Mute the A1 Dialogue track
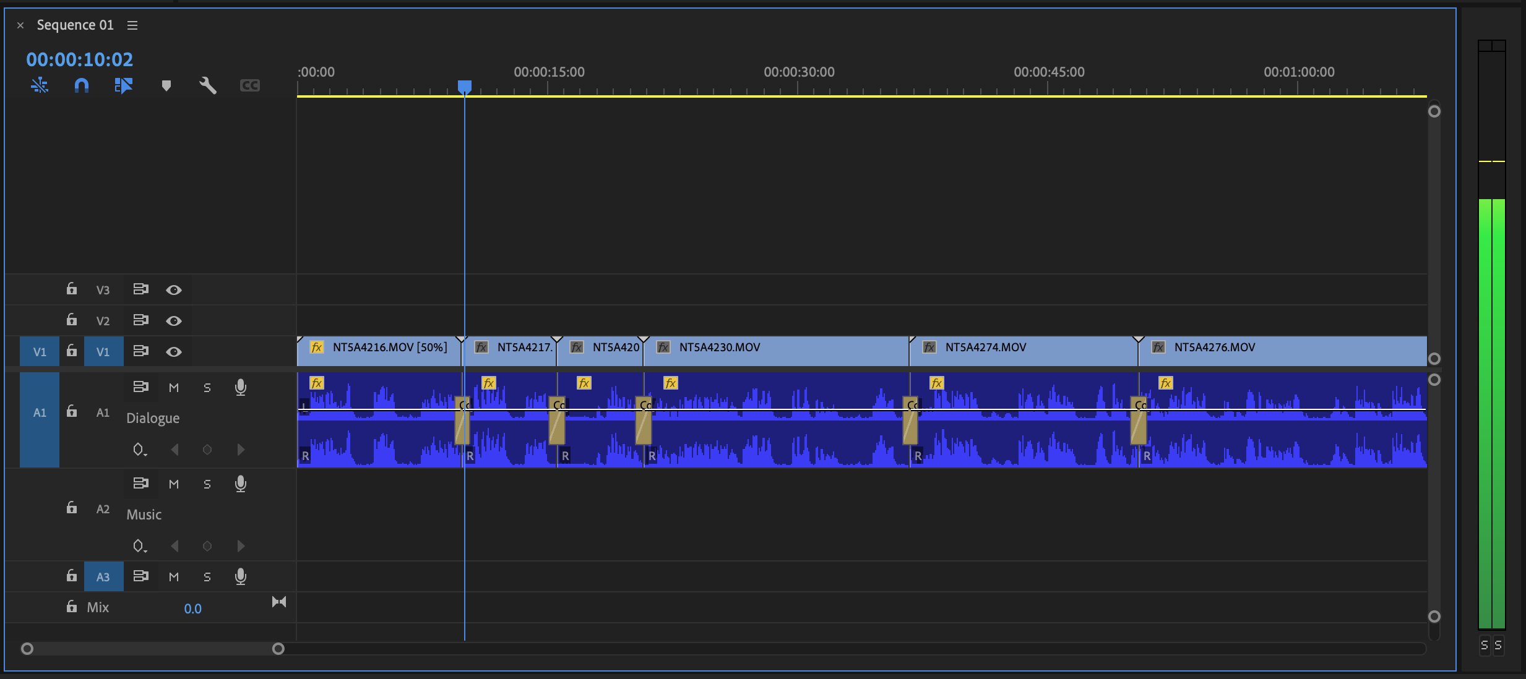This screenshot has width=1526, height=679. [174, 388]
